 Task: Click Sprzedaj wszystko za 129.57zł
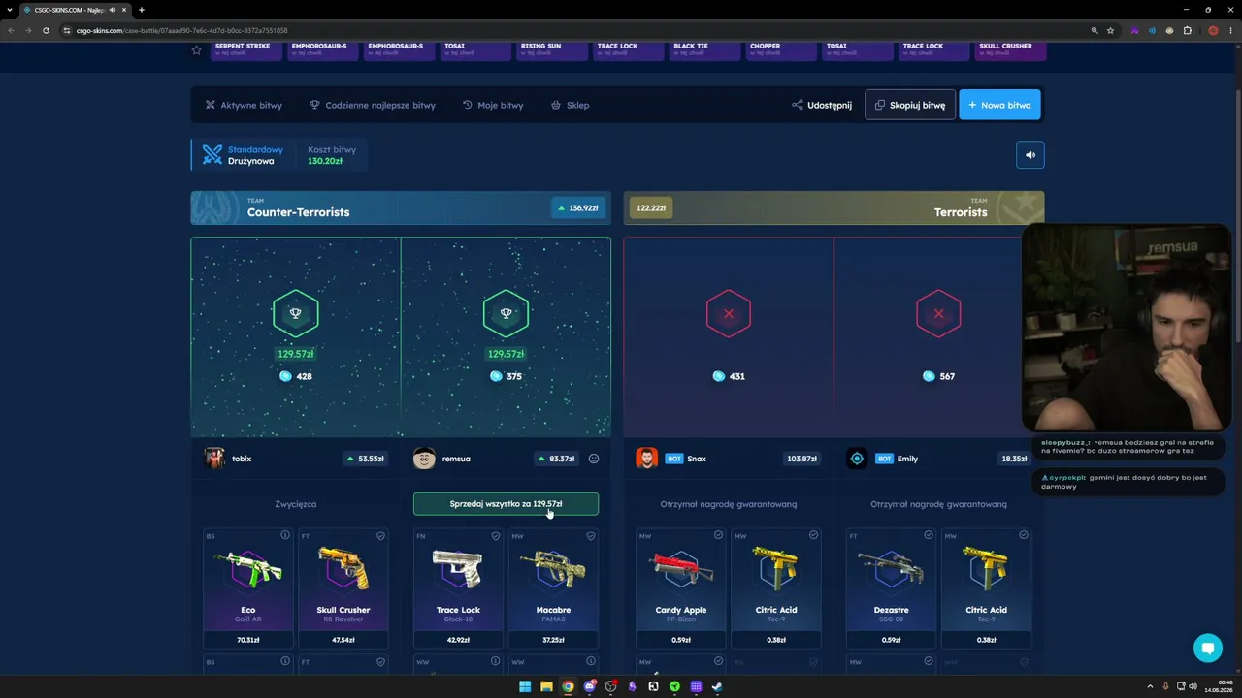(506, 504)
